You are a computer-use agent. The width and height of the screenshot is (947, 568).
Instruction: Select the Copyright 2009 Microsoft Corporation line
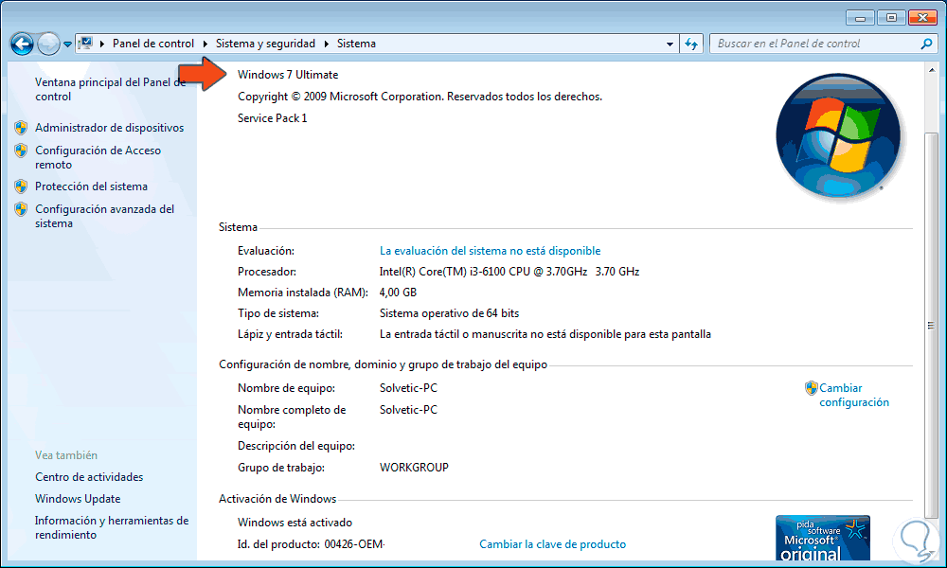pyautogui.click(x=420, y=96)
